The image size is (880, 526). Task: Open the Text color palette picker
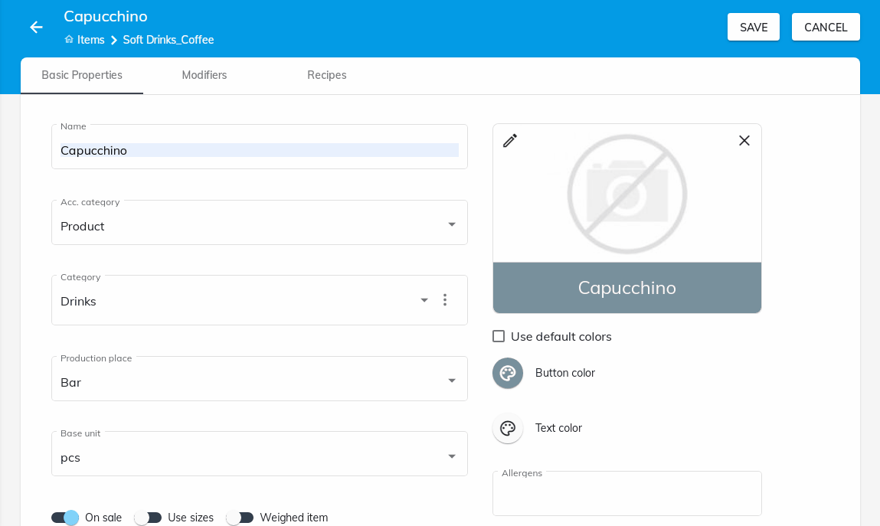pyautogui.click(x=508, y=428)
